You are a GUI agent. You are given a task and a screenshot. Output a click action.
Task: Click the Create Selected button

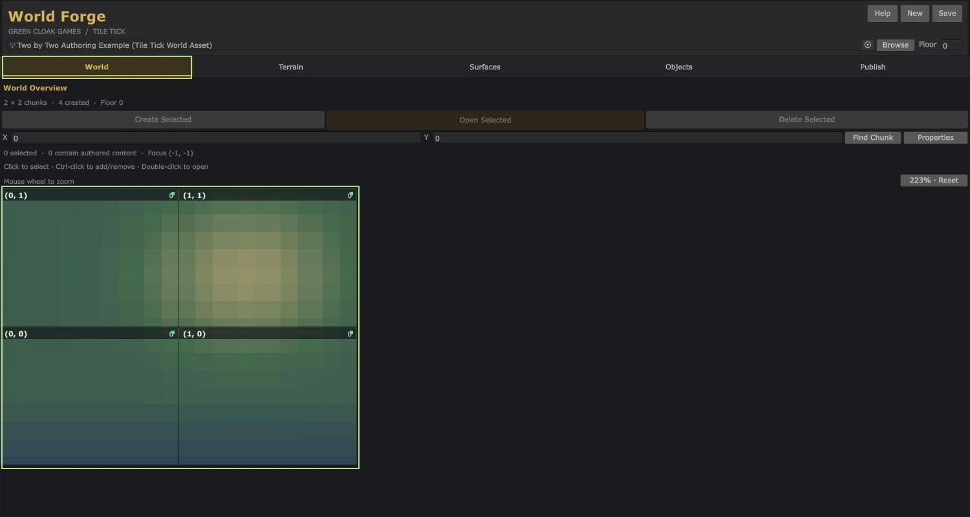coord(163,120)
